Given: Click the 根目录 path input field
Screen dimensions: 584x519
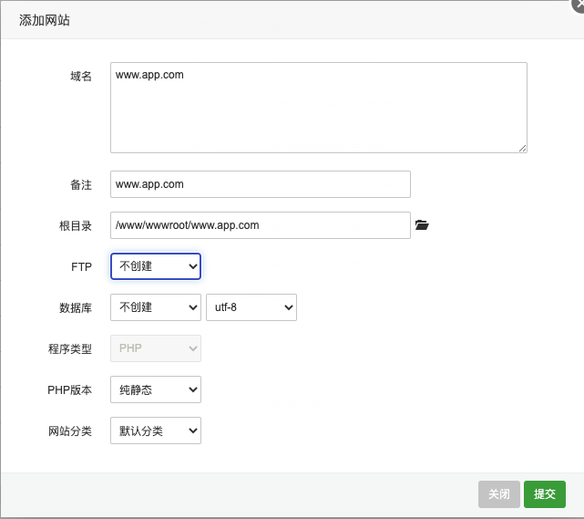Looking at the screenshot, I should pyautogui.click(x=260, y=225).
